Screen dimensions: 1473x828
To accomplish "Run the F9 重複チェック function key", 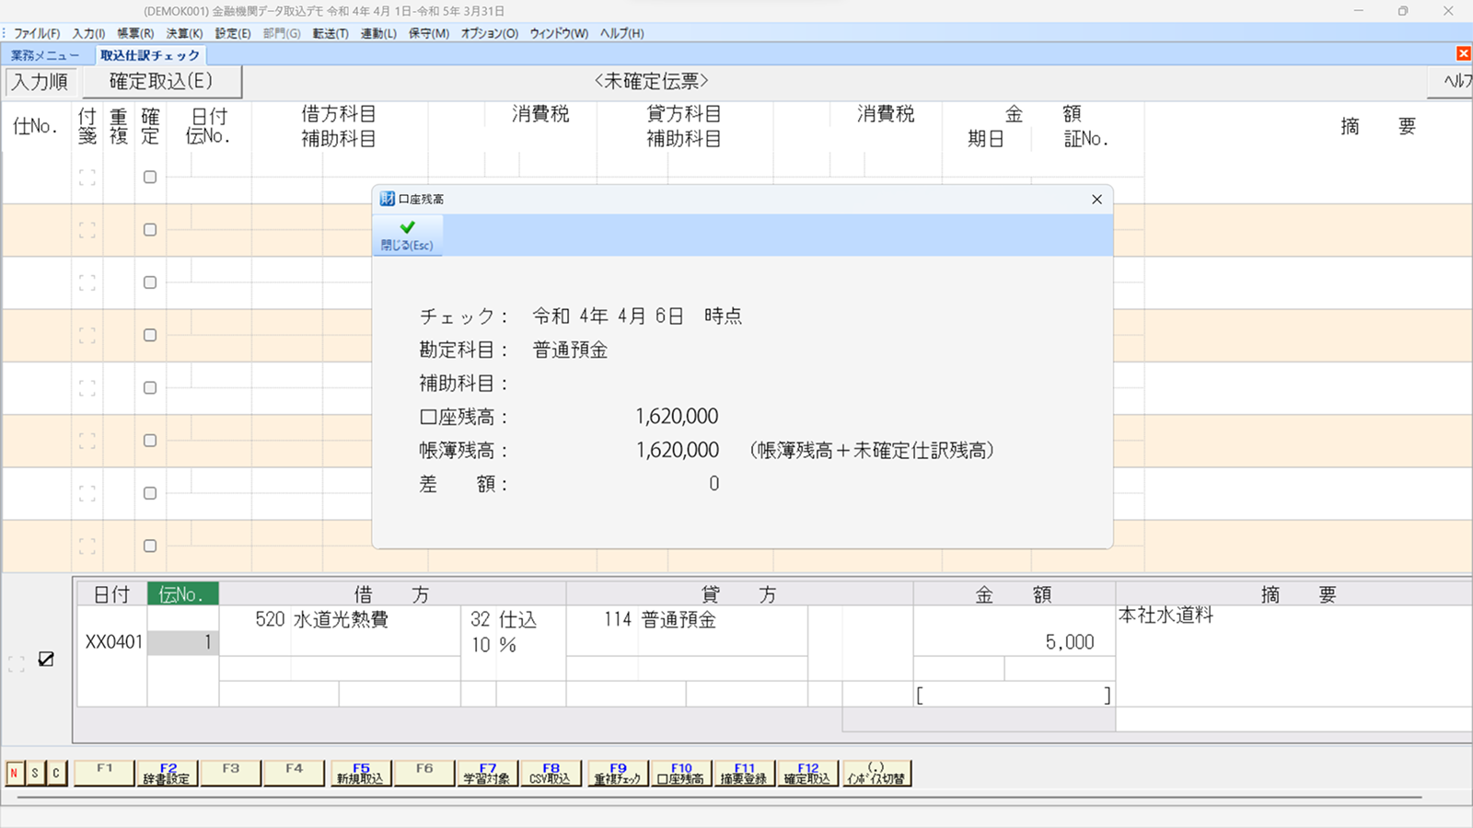I will point(618,774).
